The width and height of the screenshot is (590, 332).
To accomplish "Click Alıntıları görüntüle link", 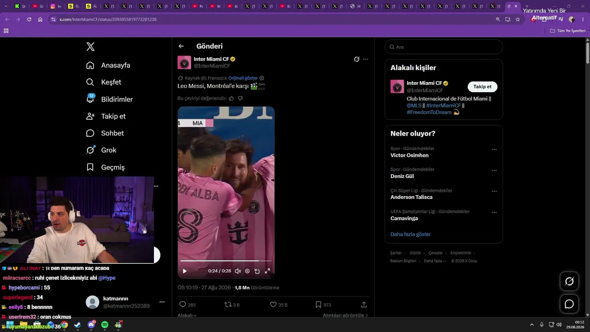I will (x=345, y=315).
